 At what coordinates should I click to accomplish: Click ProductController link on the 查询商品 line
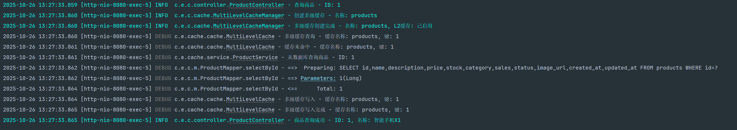click(257, 5)
